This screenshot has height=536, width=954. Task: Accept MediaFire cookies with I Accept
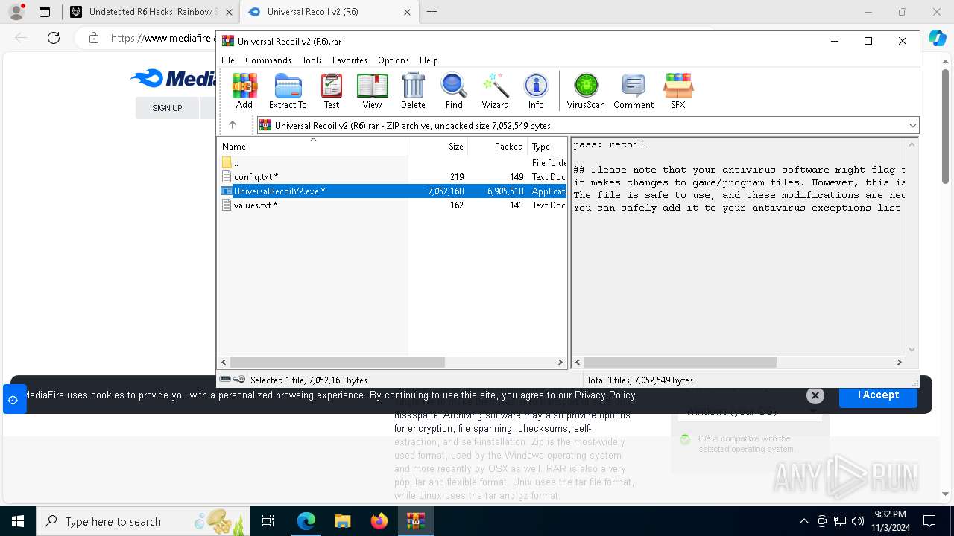[x=878, y=395]
